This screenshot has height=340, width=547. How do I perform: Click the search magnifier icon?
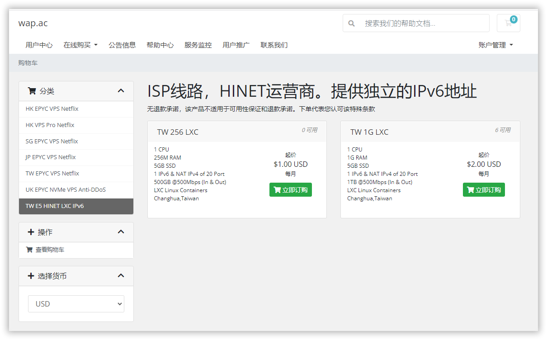pos(352,23)
